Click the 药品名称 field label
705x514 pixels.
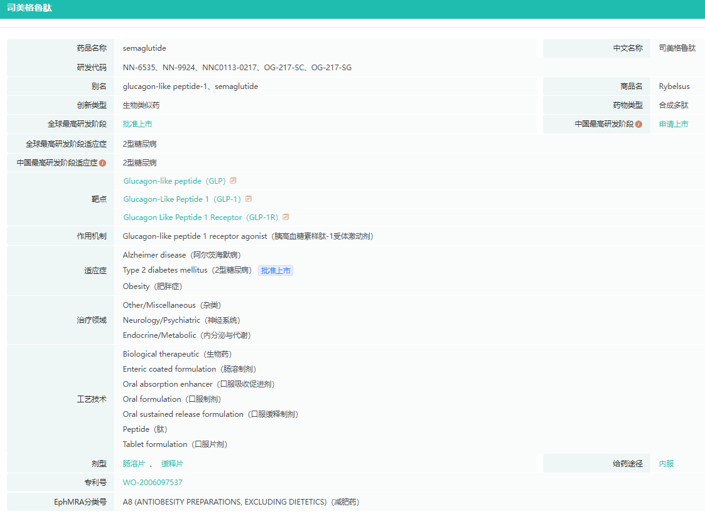point(92,48)
